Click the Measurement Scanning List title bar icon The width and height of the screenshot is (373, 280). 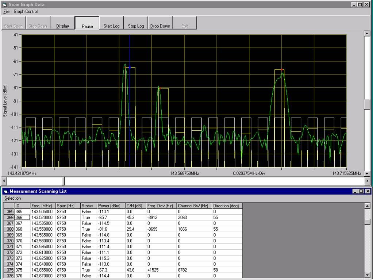6,191
